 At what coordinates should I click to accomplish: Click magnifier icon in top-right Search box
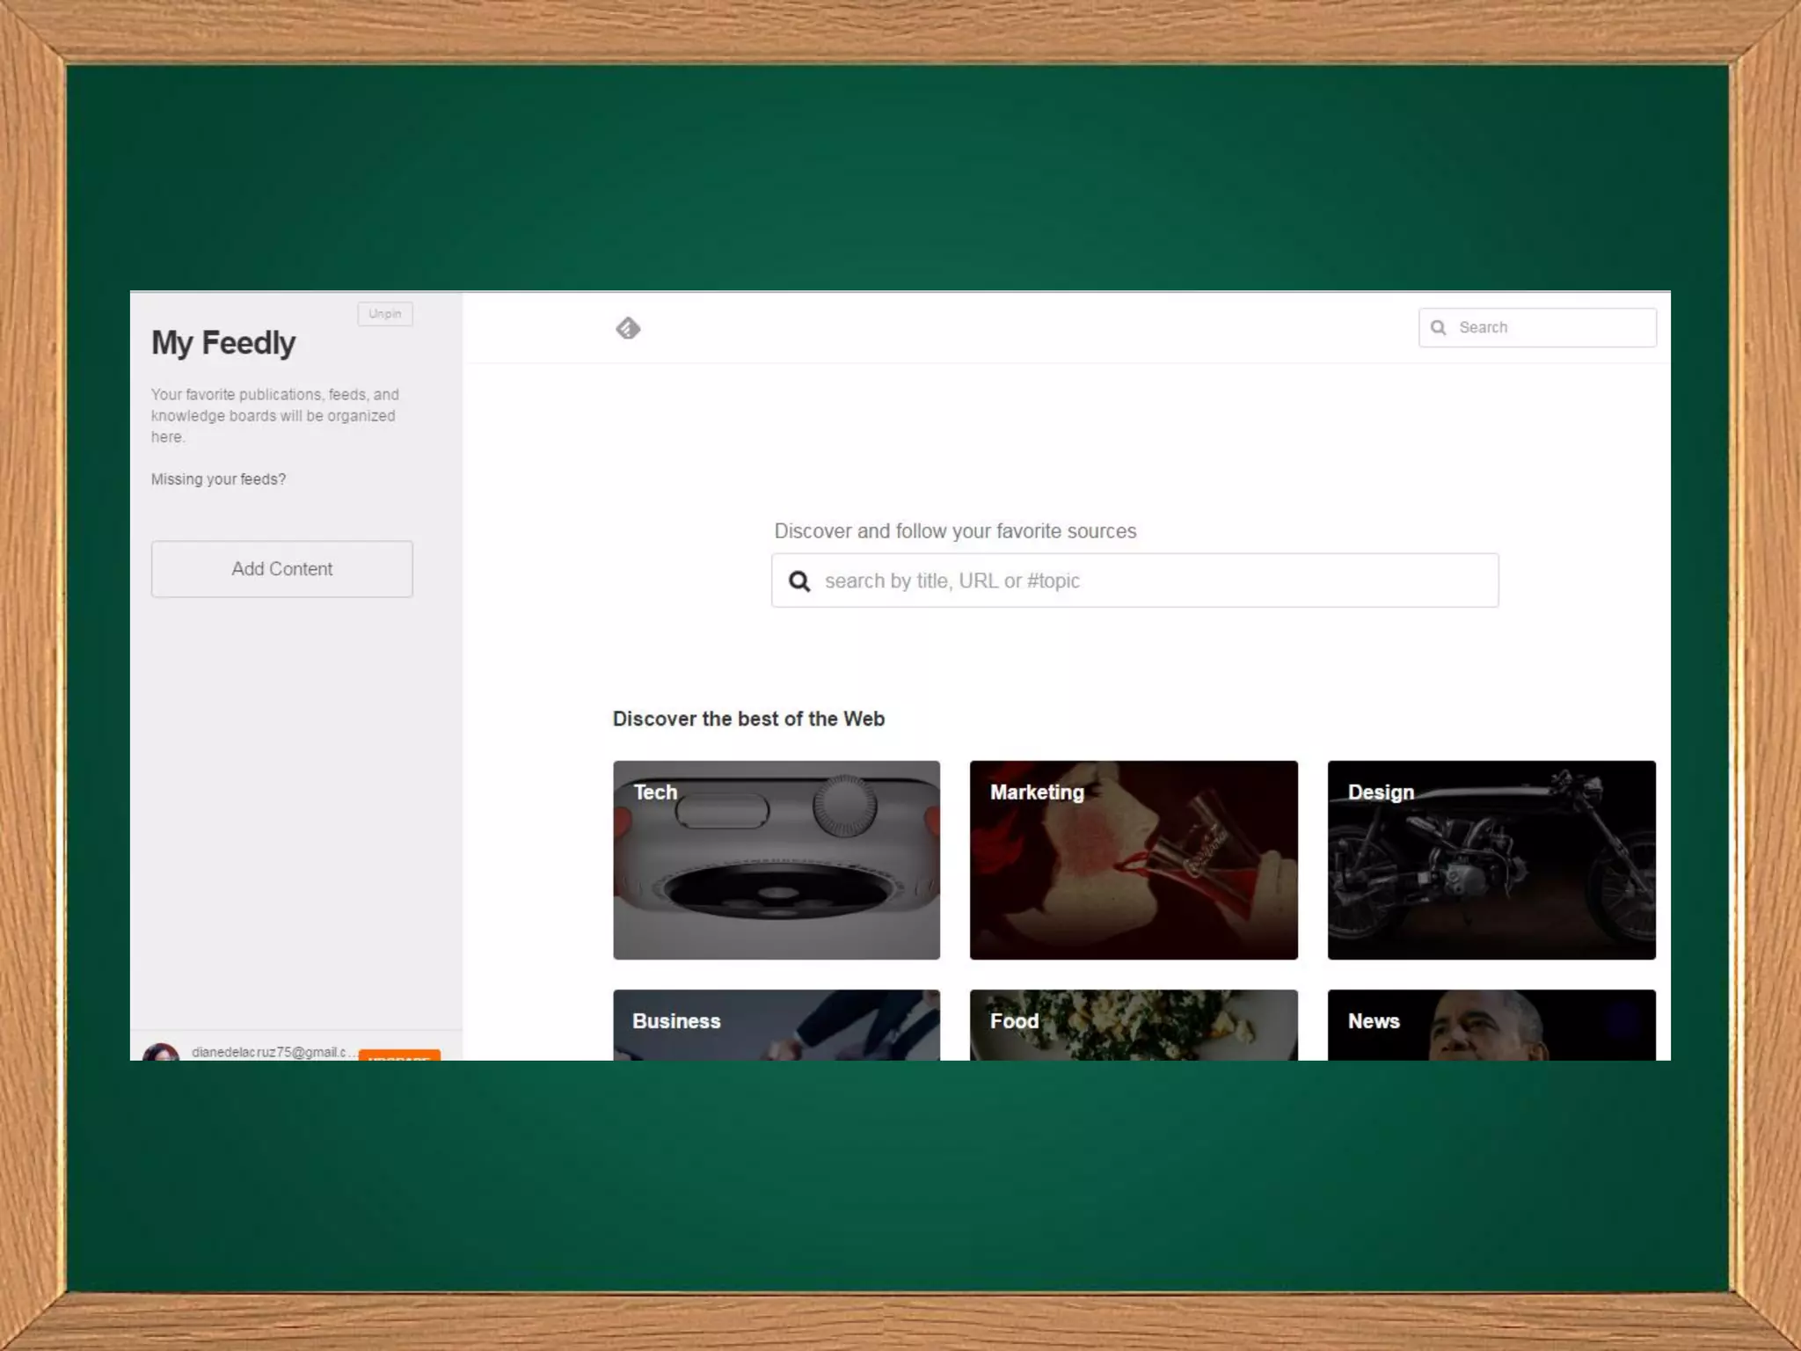coord(1439,327)
